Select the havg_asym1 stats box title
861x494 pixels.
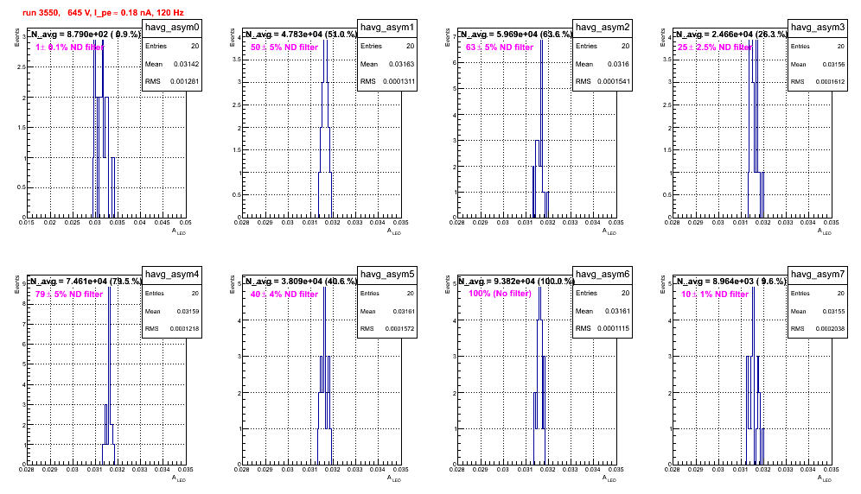(387, 27)
